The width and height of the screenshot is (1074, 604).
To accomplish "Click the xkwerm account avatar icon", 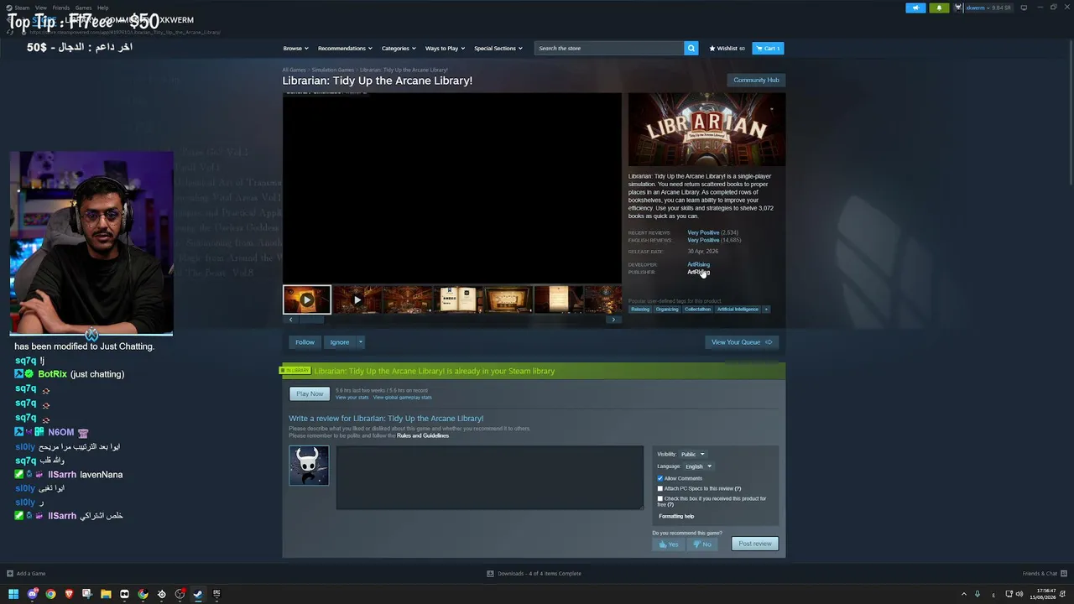I will click(x=957, y=8).
